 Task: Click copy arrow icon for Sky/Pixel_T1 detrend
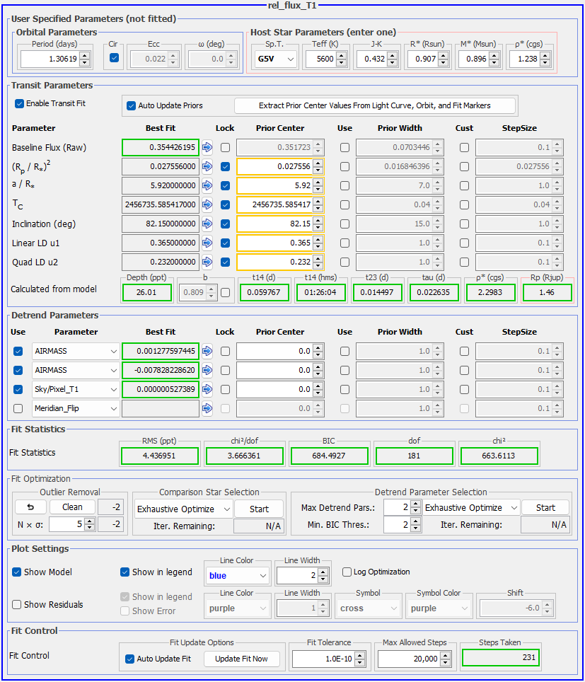207,389
